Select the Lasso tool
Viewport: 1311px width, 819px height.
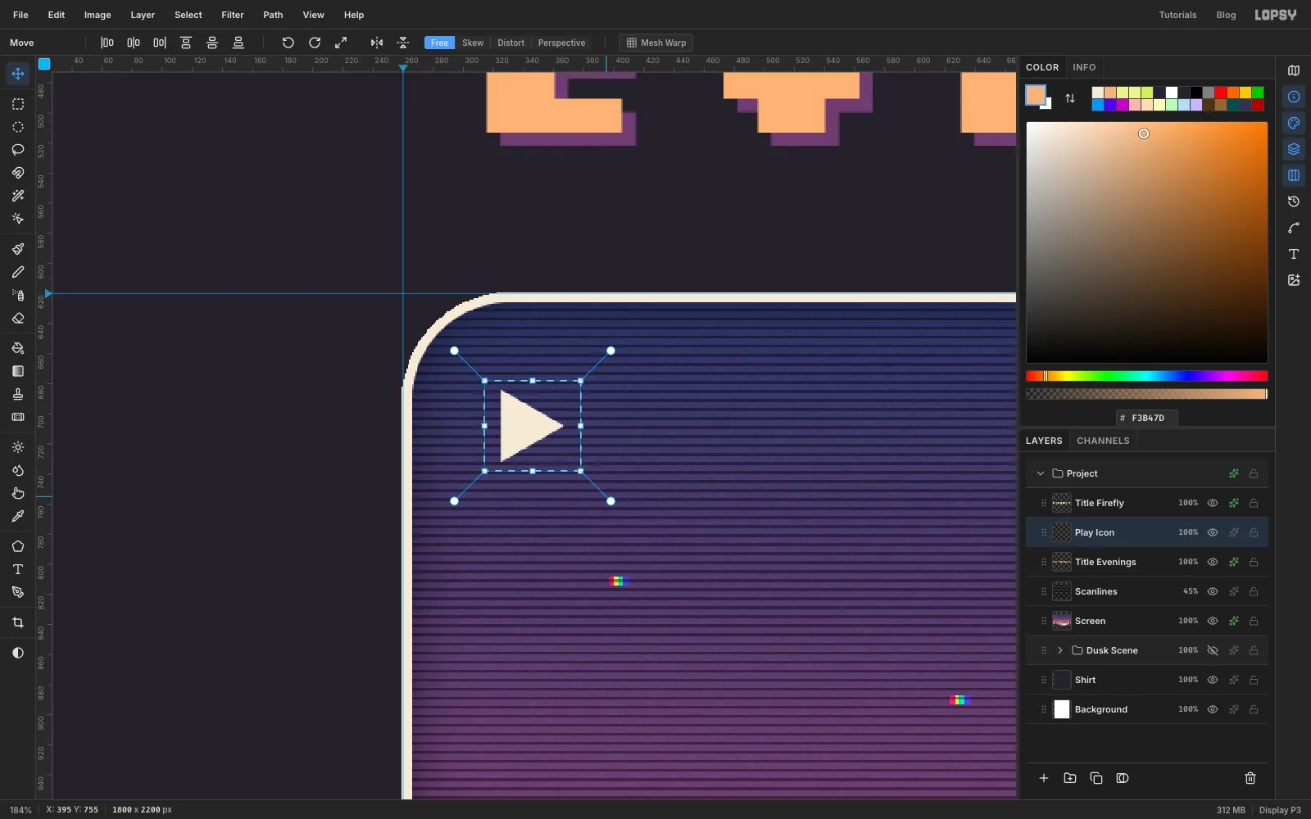pyautogui.click(x=18, y=150)
